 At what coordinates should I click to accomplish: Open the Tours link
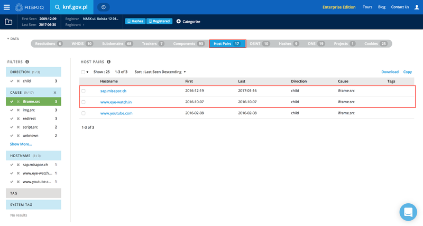(367, 7)
